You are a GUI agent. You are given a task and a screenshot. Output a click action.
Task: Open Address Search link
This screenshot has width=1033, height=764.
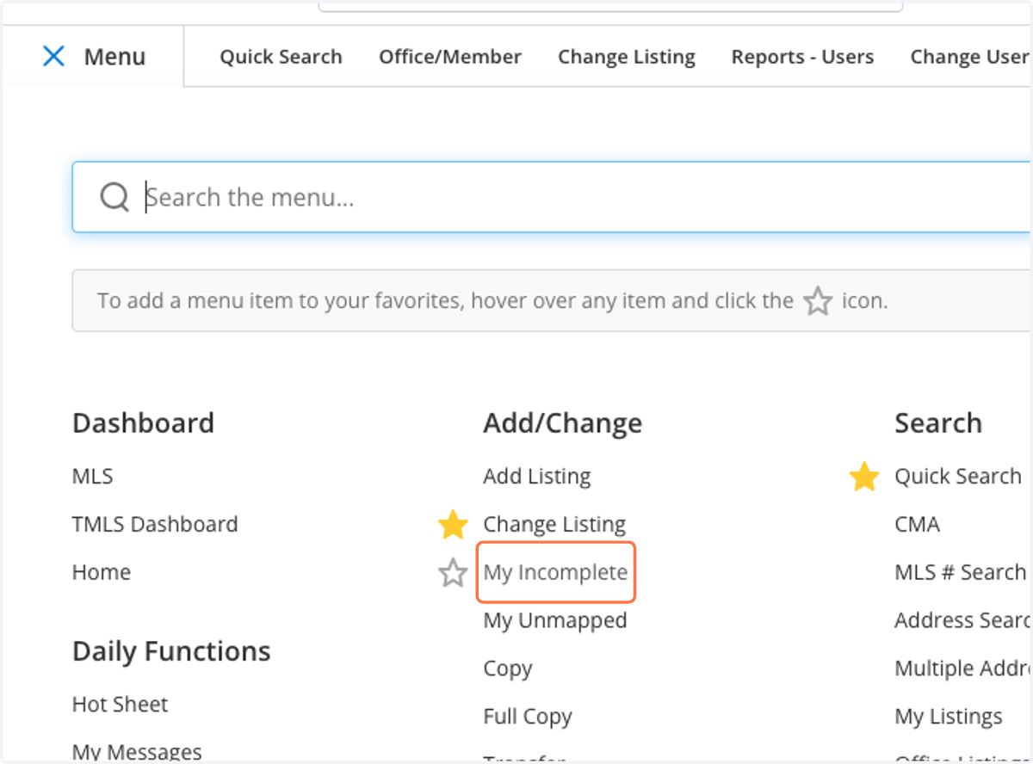[x=962, y=620]
